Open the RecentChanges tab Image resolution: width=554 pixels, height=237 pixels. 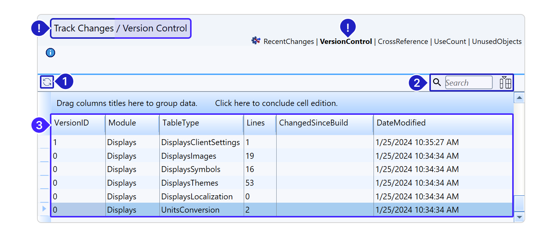(x=288, y=42)
